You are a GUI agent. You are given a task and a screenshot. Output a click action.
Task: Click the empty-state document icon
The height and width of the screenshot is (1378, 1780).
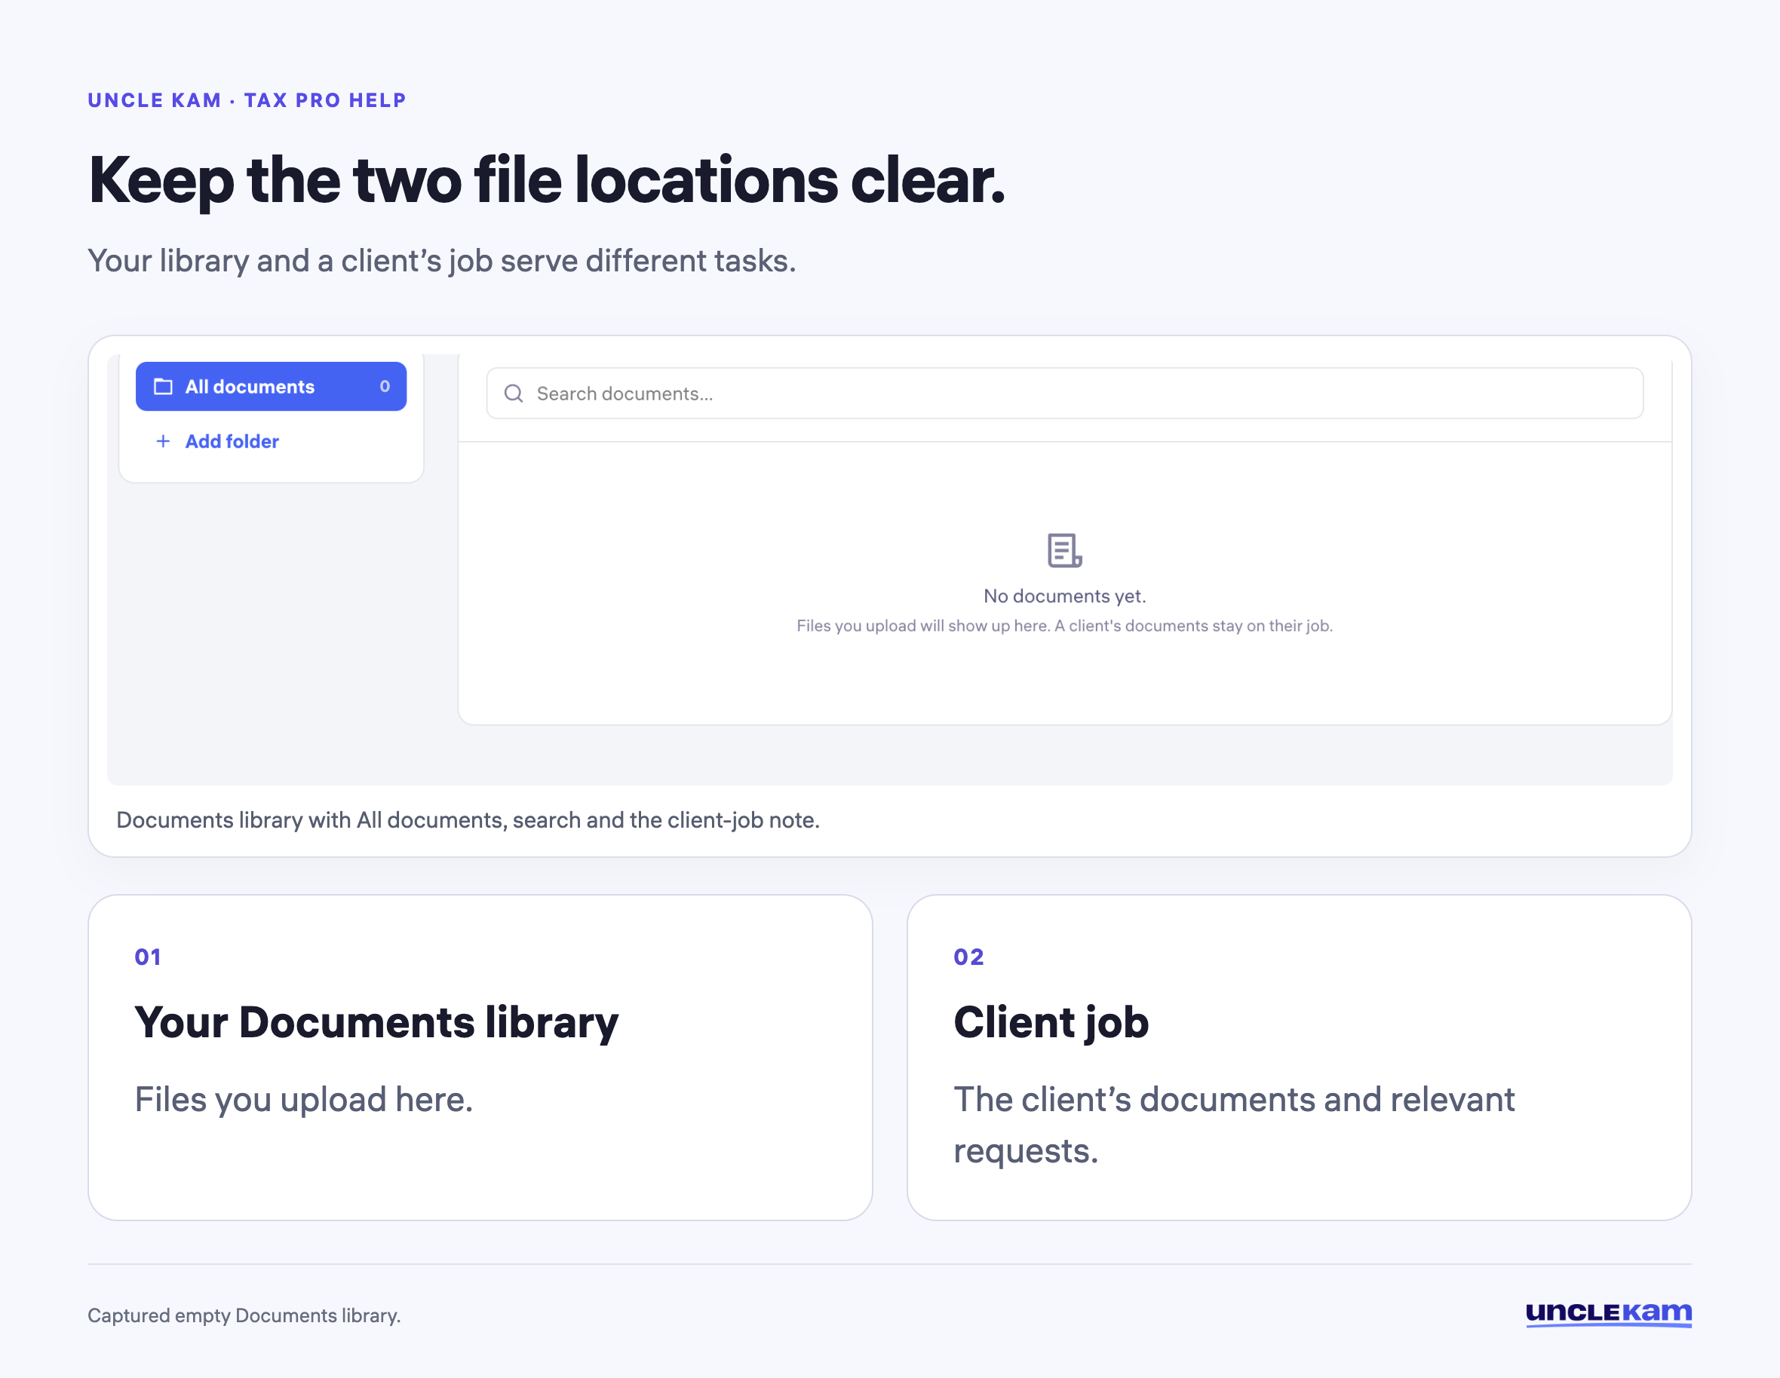click(1064, 550)
